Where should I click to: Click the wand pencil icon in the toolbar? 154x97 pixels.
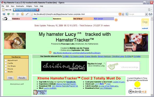(27, 14)
